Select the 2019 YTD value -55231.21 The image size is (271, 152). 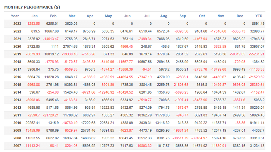(257, 54)
